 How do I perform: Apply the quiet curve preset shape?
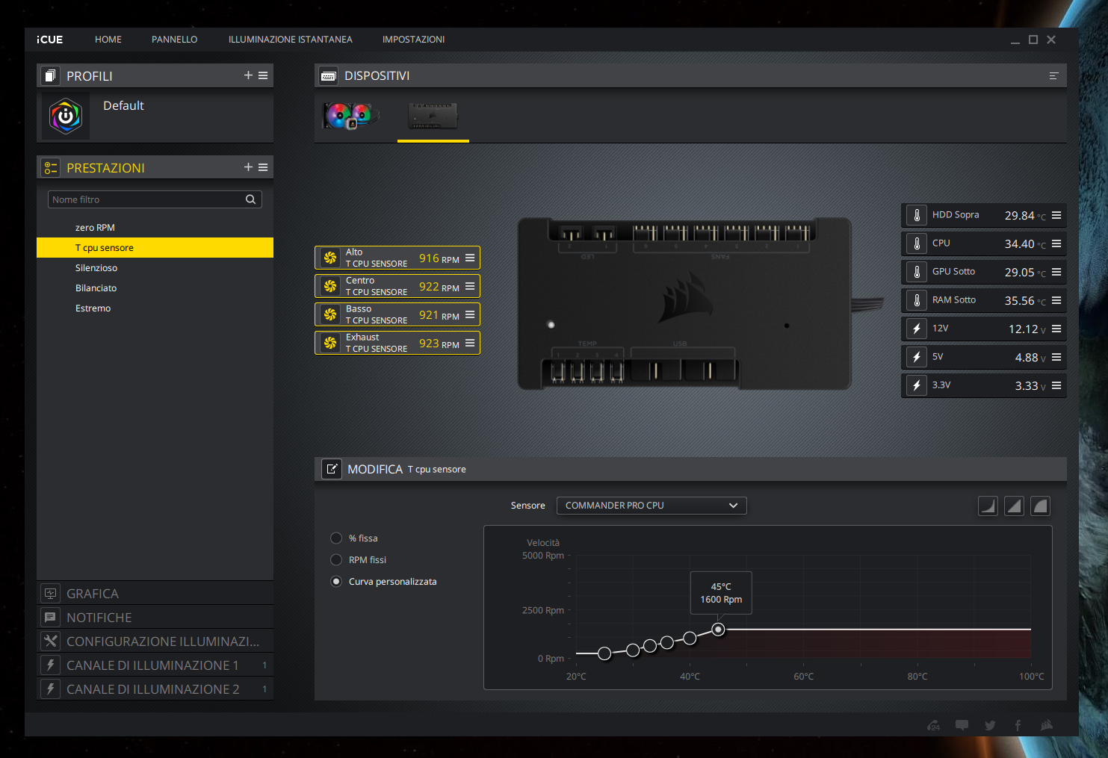(x=988, y=506)
